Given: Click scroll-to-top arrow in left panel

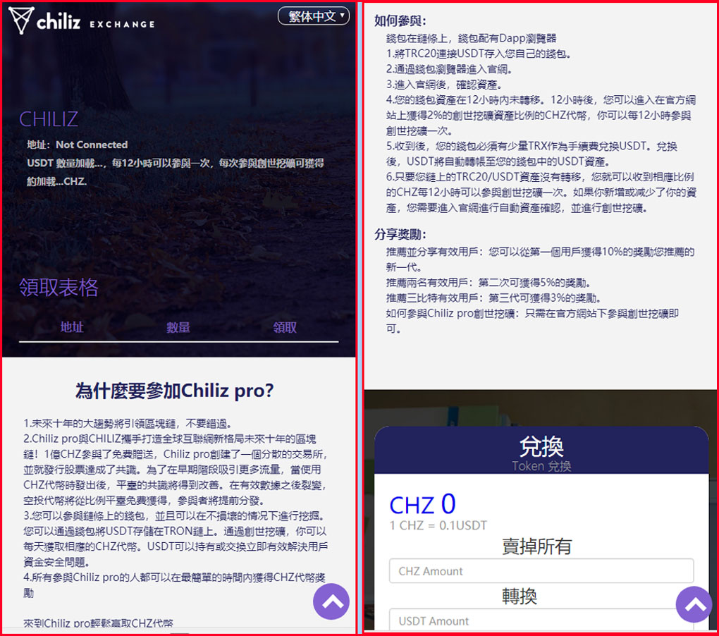Looking at the screenshot, I should [x=331, y=601].
